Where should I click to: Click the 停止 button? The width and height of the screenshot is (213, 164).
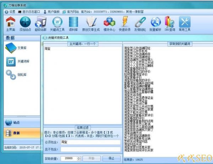[111, 158]
